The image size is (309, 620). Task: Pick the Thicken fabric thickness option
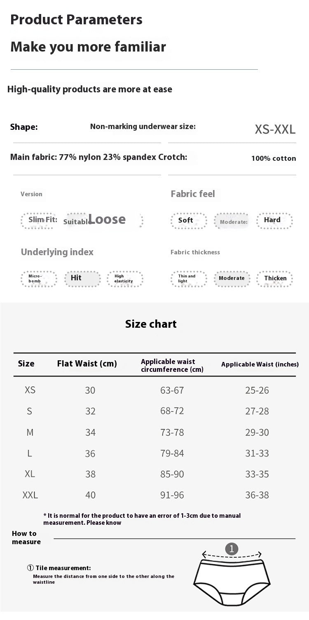tap(275, 279)
